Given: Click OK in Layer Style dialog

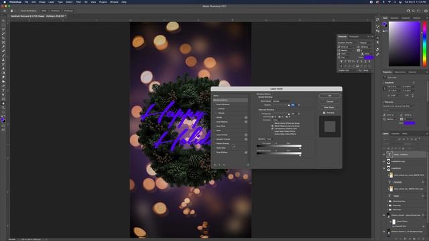Looking at the screenshot, I should coord(330,96).
